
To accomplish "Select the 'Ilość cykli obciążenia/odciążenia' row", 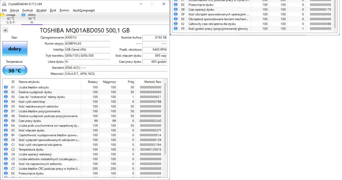I will pos(83,145).
